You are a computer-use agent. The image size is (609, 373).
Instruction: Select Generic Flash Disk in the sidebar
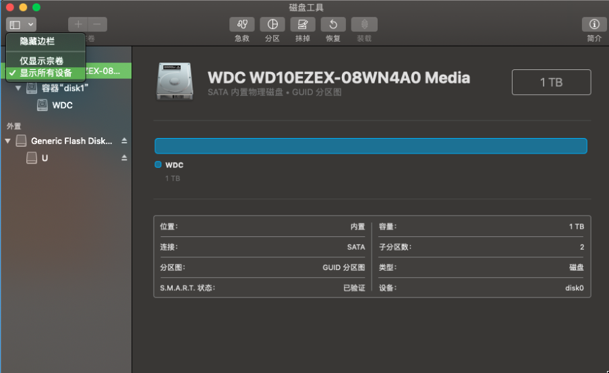[71, 141]
